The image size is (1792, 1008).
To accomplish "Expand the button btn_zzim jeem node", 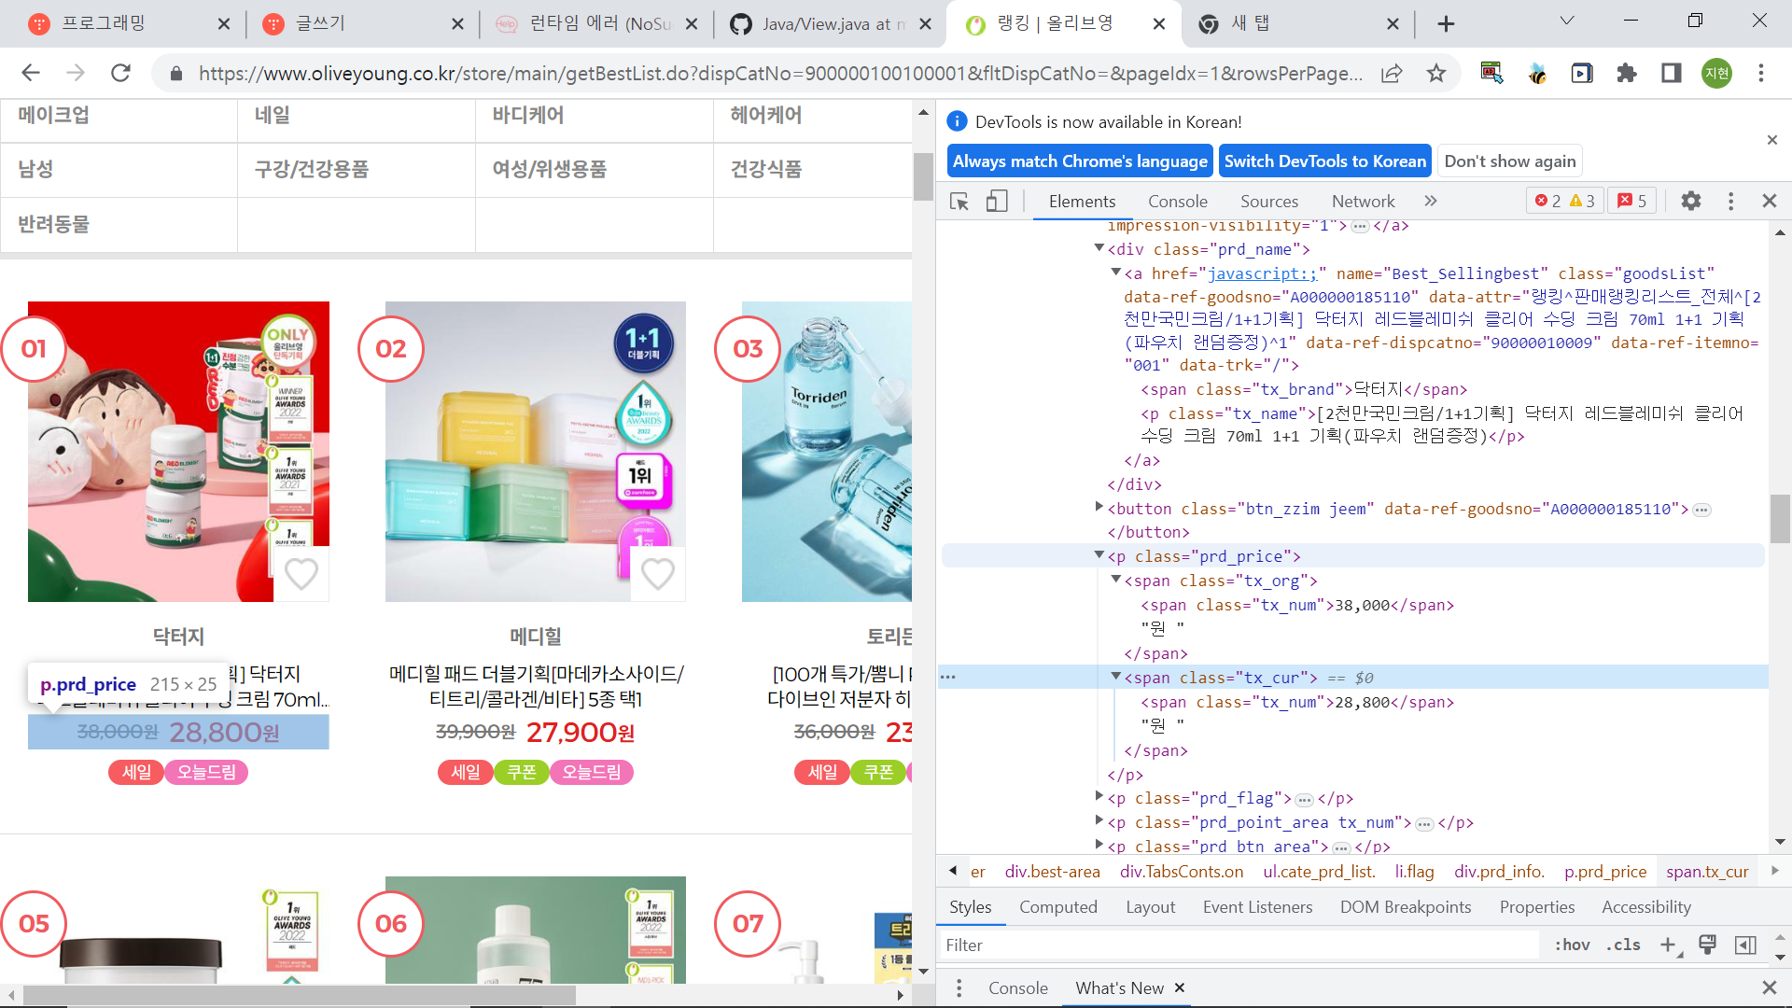I will point(1099,507).
